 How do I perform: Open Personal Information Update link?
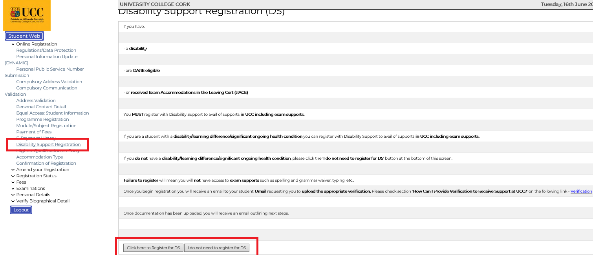[x=41, y=60]
